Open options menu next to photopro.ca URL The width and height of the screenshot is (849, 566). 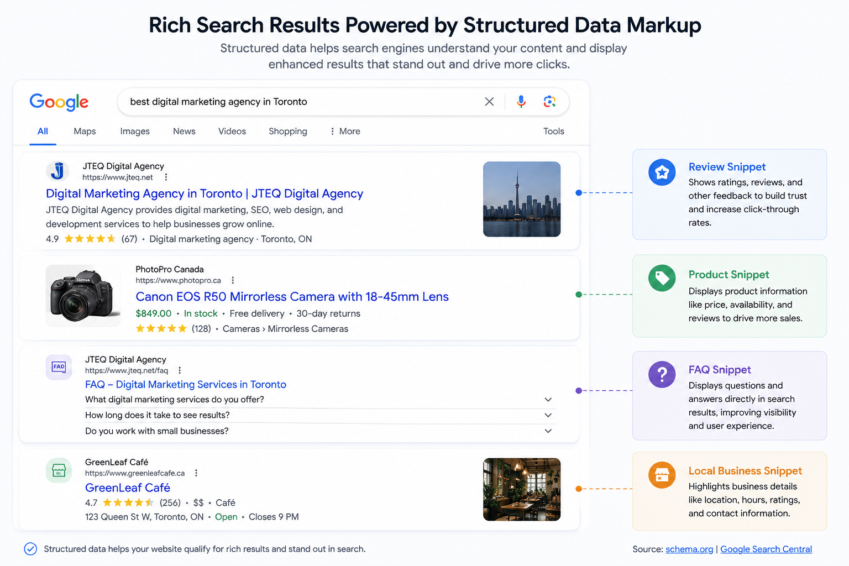233,280
